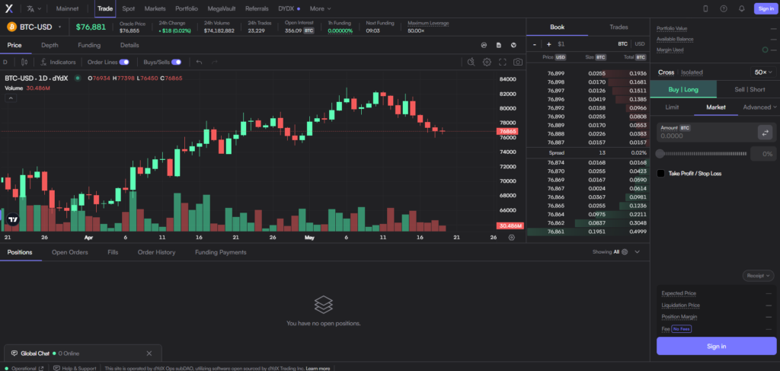Switch to the Trades tab
The height and width of the screenshot is (371, 780).
pyautogui.click(x=619, y=27)
